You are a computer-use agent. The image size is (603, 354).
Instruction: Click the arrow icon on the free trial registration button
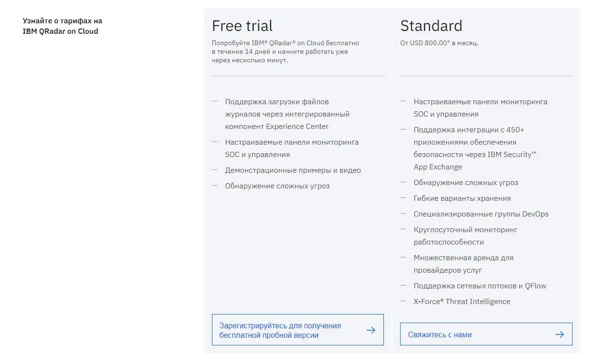371,330
